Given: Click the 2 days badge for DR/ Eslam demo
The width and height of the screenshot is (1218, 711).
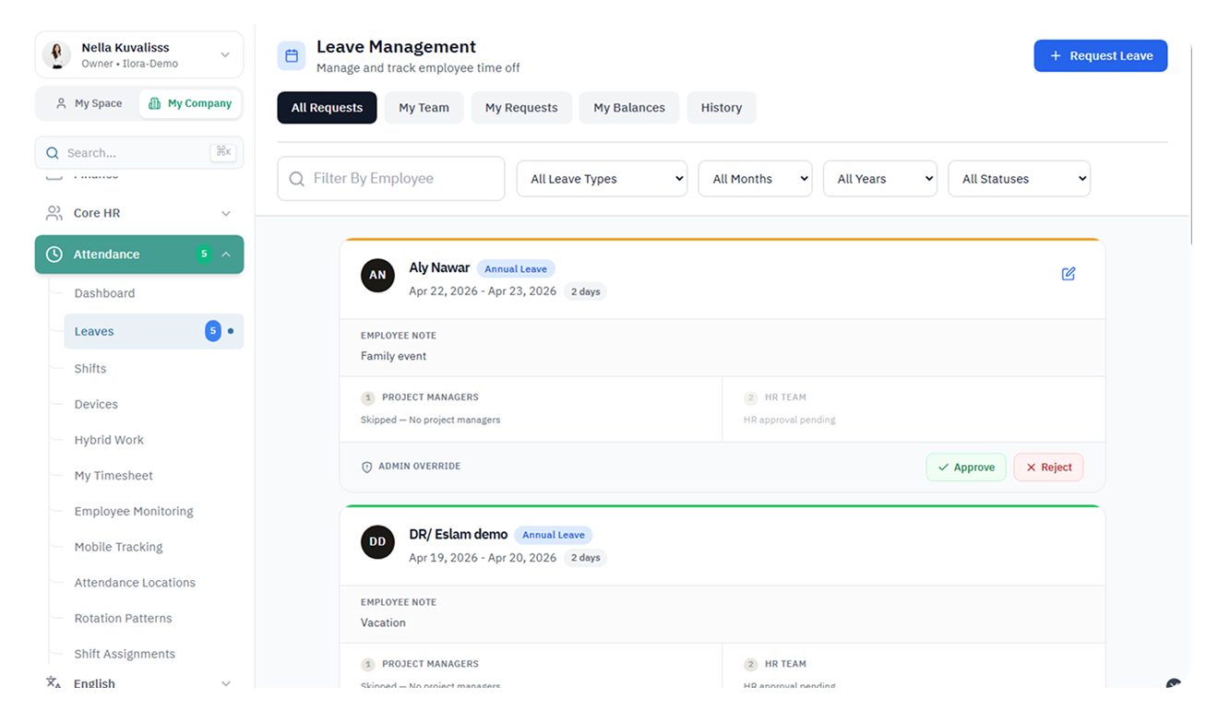Looking at the screenshot, I should 585,558.
